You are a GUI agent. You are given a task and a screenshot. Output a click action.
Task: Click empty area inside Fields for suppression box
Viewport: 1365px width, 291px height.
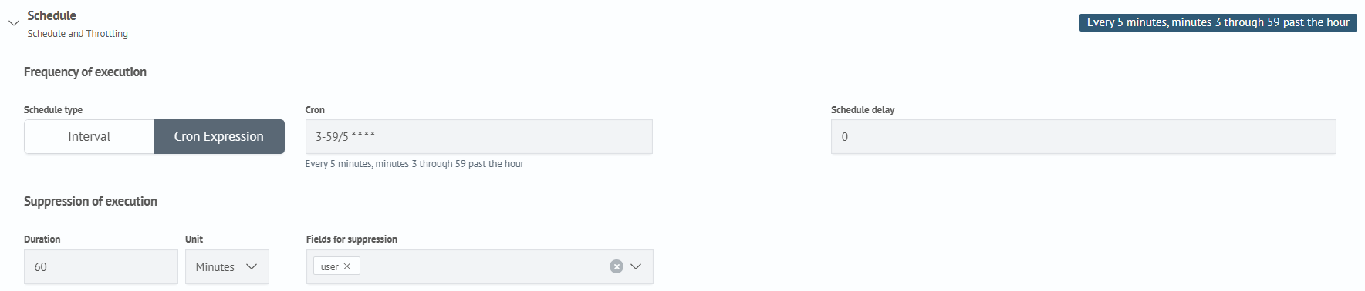click(482, 266)
